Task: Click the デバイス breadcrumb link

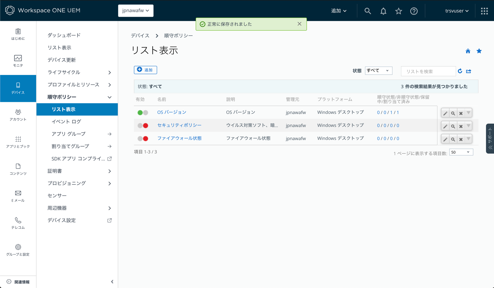Action: click(140, 36)
